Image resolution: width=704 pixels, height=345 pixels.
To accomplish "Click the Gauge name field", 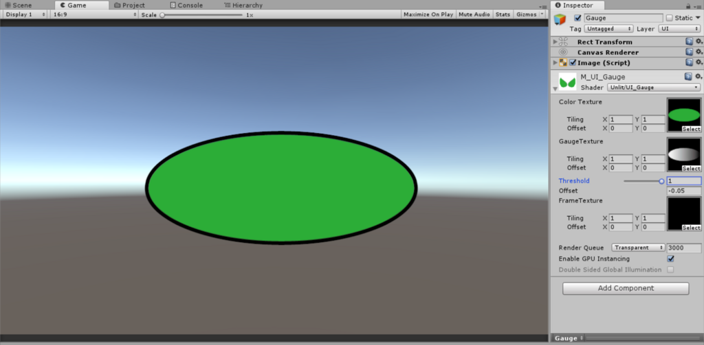I will tap(623, 18).
